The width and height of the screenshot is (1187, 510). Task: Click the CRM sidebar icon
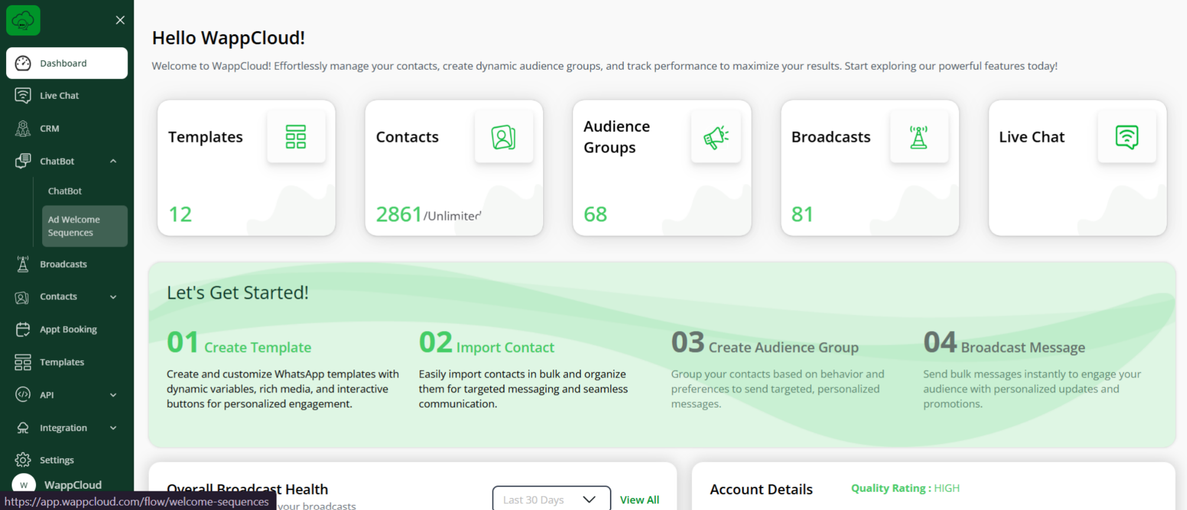click(x=23, y=128)
